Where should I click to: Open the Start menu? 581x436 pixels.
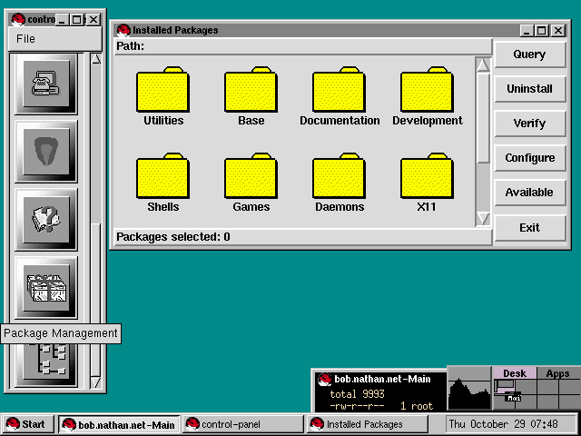(28, 424)
